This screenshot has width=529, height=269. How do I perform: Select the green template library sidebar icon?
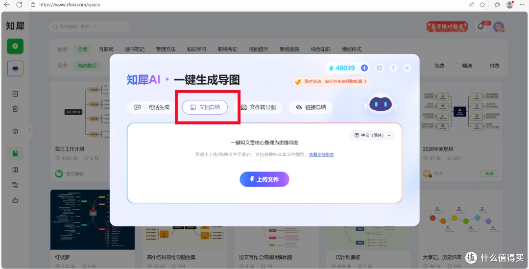(15, 153)
